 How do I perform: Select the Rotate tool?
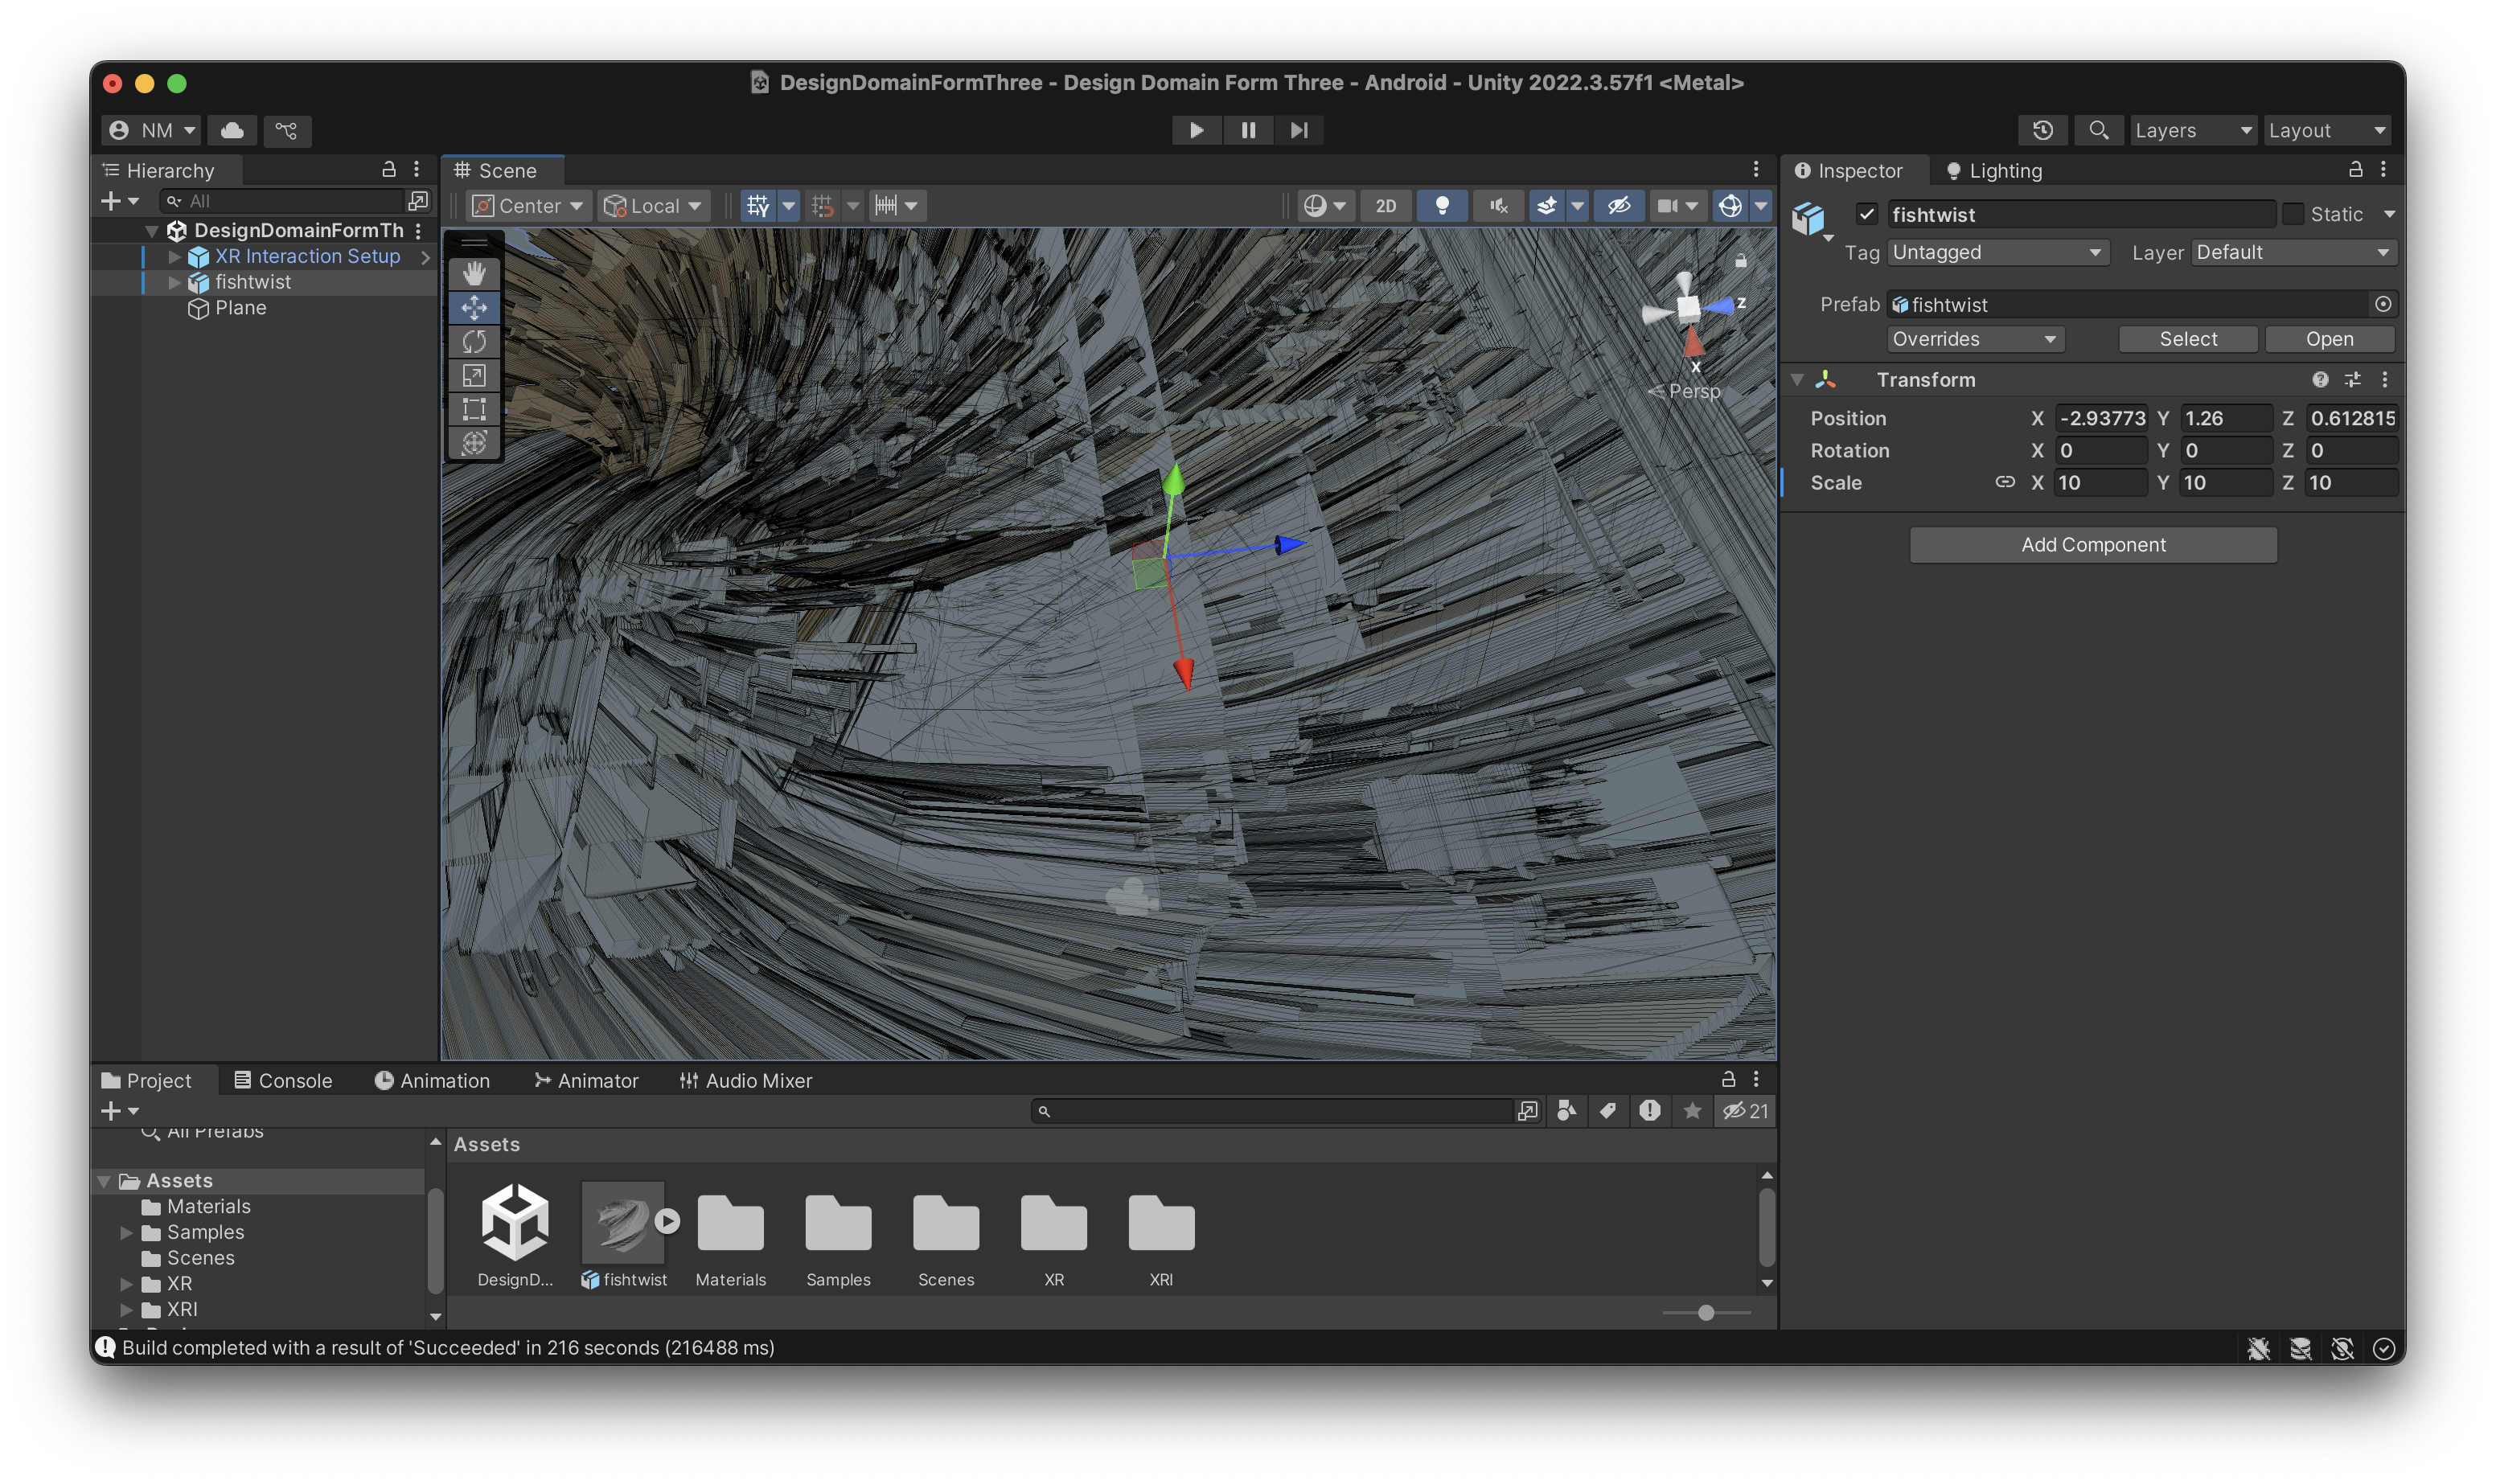tap(474, 341)
